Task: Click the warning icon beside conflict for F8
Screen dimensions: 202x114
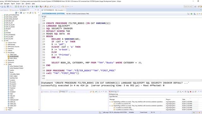Action: pyautogui.click(x=114, y=104)
